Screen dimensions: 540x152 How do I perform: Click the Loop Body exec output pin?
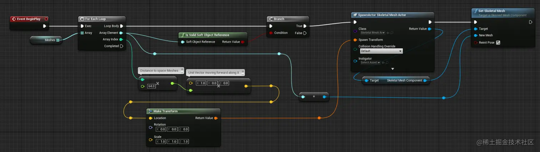122,26
